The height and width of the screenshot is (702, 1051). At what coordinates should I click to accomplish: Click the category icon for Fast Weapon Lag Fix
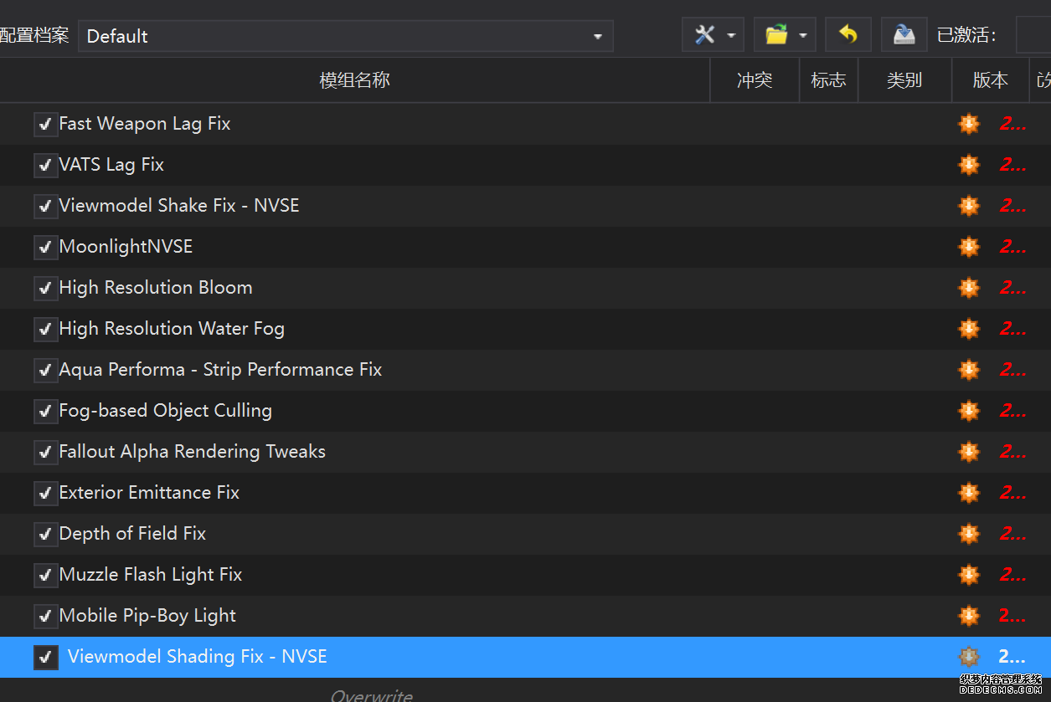click(x=969, y=124)
